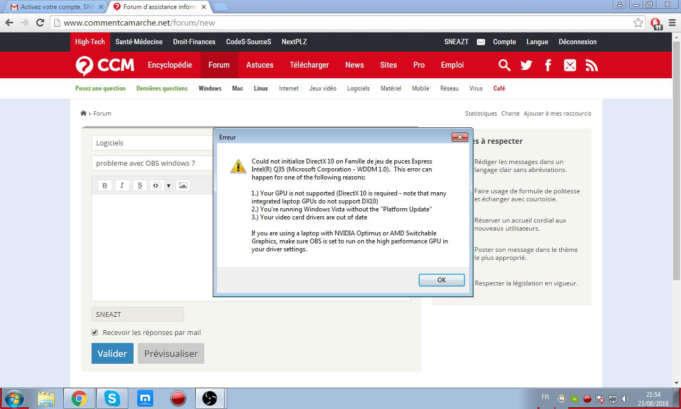This screenshot has width=681, height=409.
Task: Click the insert image icon in the editor
Action: click(182, 185)
